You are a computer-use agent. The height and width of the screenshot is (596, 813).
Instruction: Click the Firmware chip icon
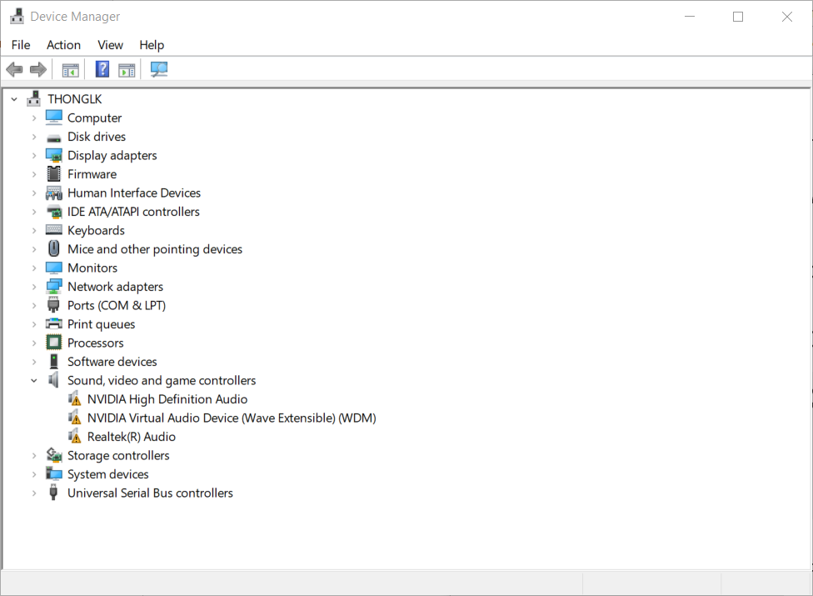click(54, 173)
